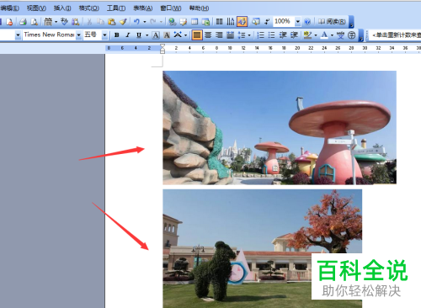Toggle Bold formatting
The image size is (421, 308).
click(117, 35)
